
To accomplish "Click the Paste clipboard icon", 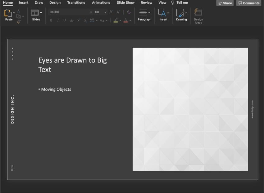I will pyautogui.click(x=8, y=13).
